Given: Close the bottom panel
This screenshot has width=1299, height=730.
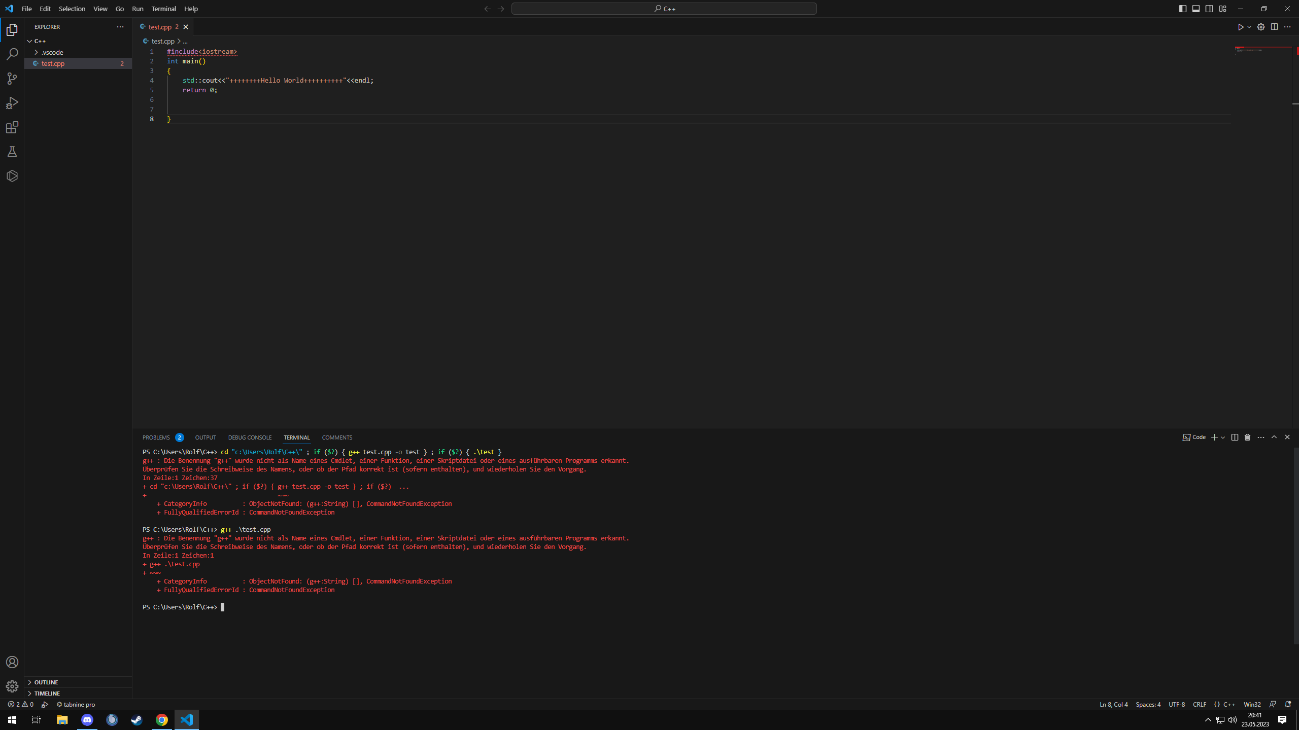Looking at the screenshot, I should 1287,437.
